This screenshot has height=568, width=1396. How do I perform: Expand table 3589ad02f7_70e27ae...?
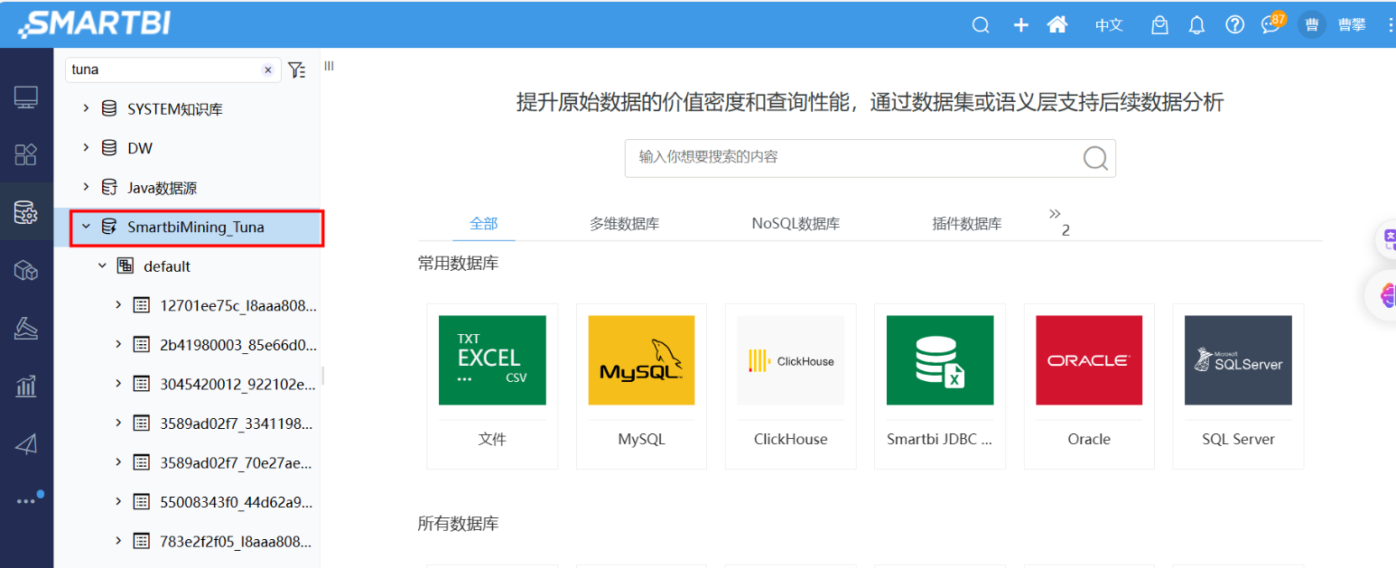118,462
